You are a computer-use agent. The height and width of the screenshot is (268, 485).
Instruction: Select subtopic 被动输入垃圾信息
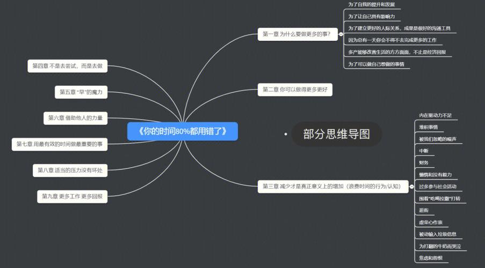tap(438, 234)
